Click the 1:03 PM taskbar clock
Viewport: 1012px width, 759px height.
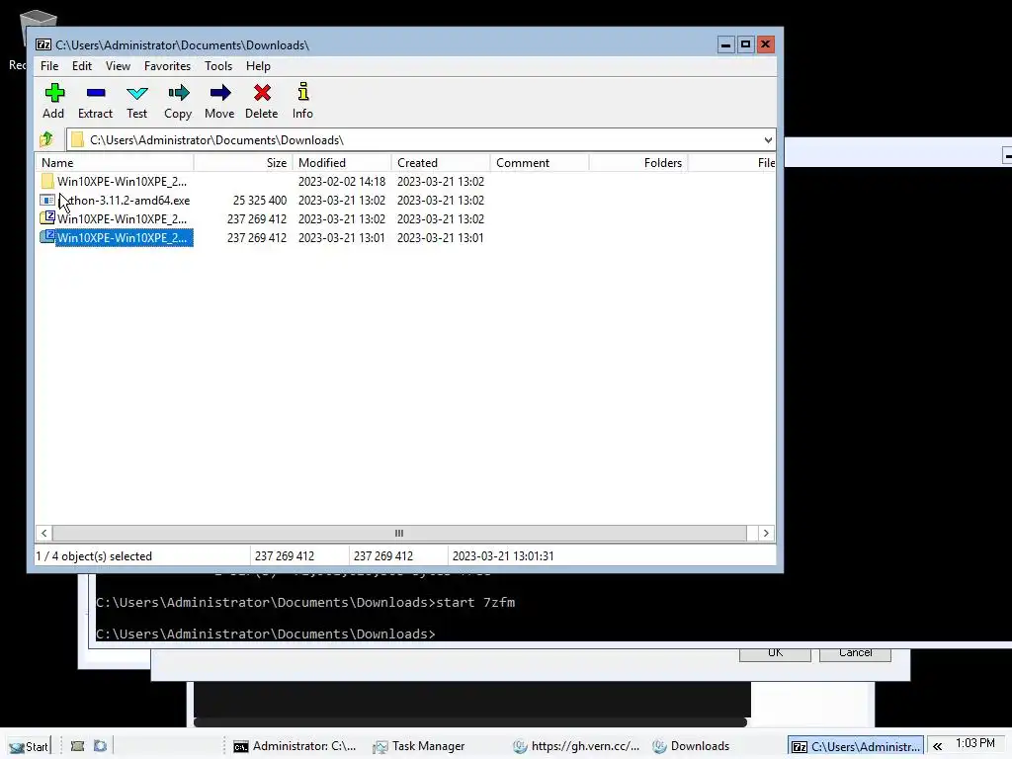tap(974, 743)
